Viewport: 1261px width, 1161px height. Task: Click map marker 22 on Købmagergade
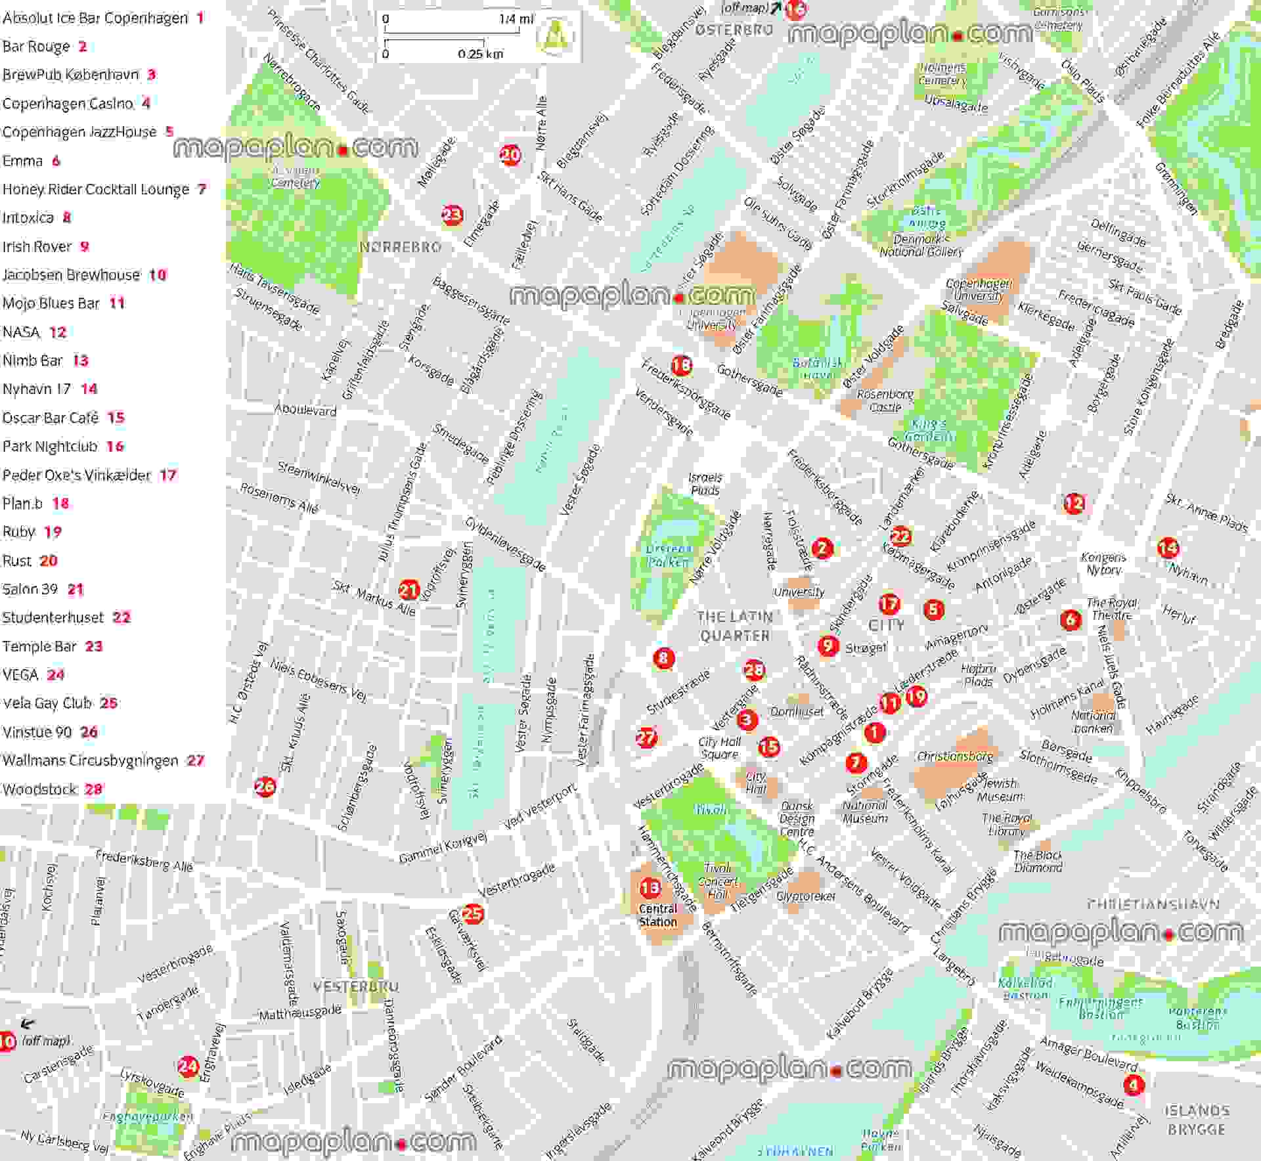click(x=900, y=536)
